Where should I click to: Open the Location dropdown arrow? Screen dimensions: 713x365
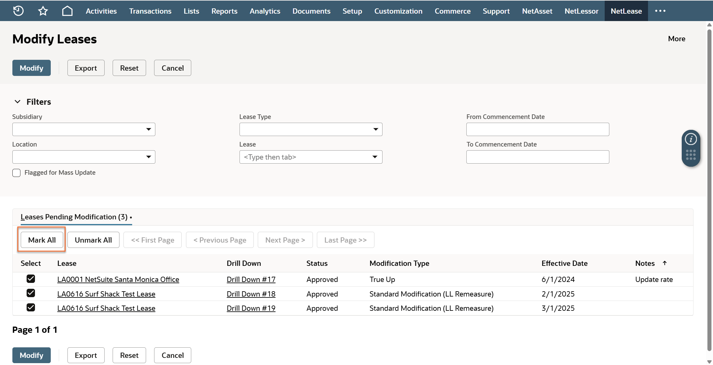[149, 157]
